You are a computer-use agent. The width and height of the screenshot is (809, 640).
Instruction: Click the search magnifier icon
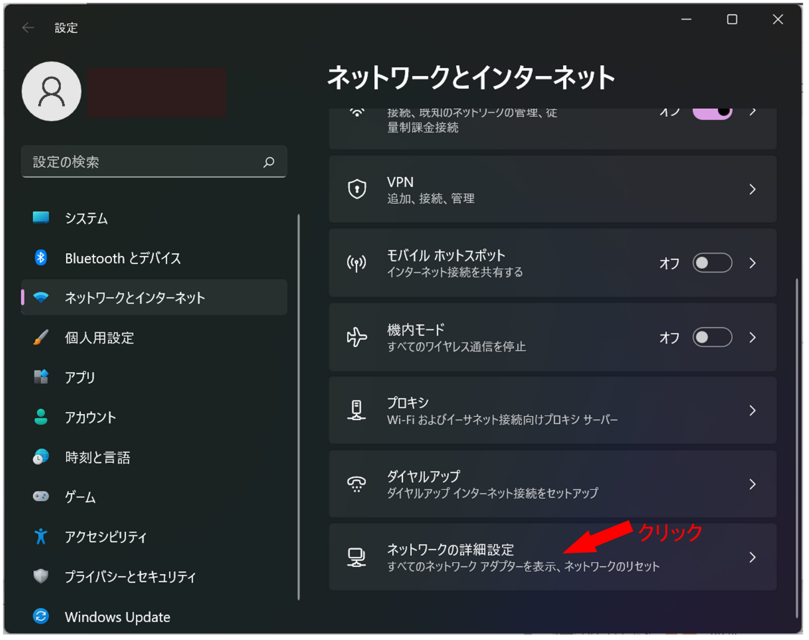click(x=269, y=162)
